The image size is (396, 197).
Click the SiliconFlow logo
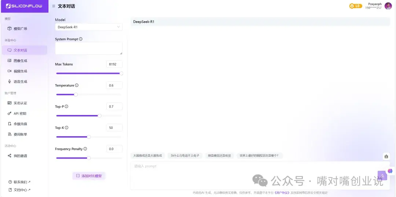click(24, 6)
